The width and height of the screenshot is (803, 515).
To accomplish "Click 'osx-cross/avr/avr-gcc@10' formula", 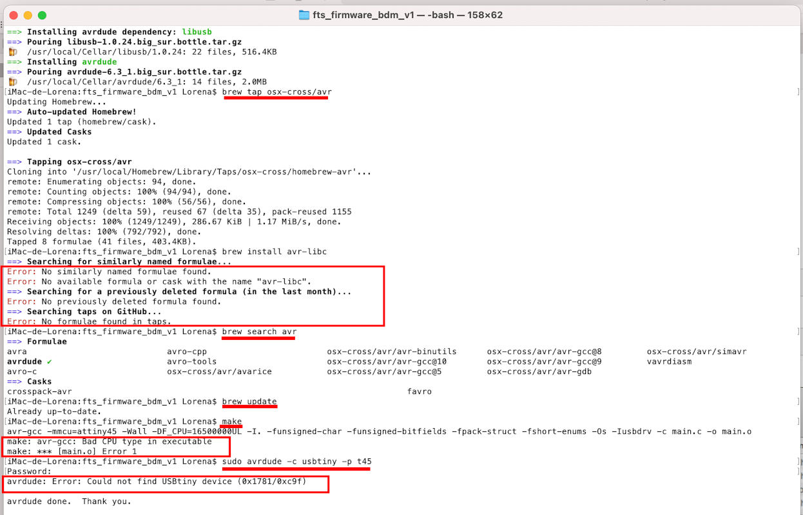I will [x=387, y=362].
